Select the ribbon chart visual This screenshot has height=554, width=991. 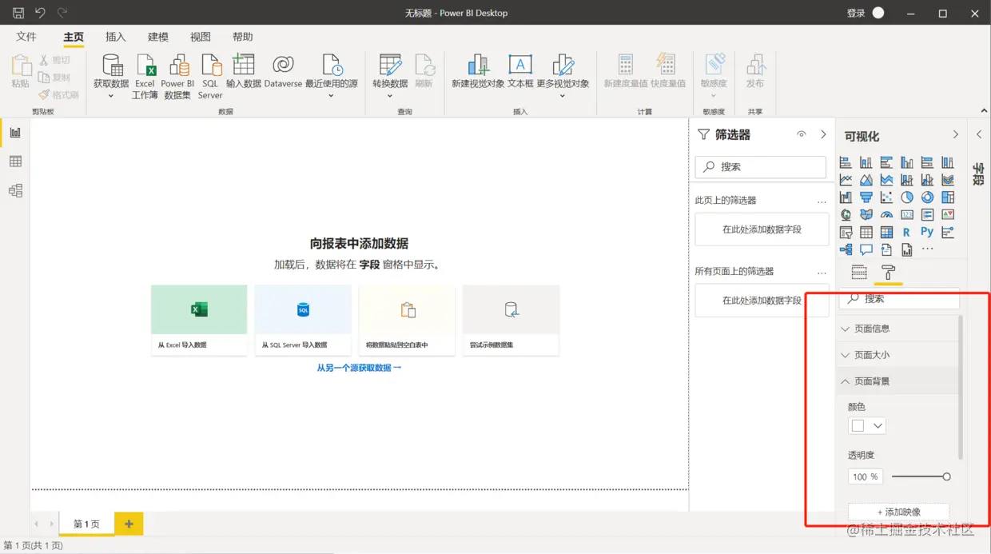[x=948, y=180]
